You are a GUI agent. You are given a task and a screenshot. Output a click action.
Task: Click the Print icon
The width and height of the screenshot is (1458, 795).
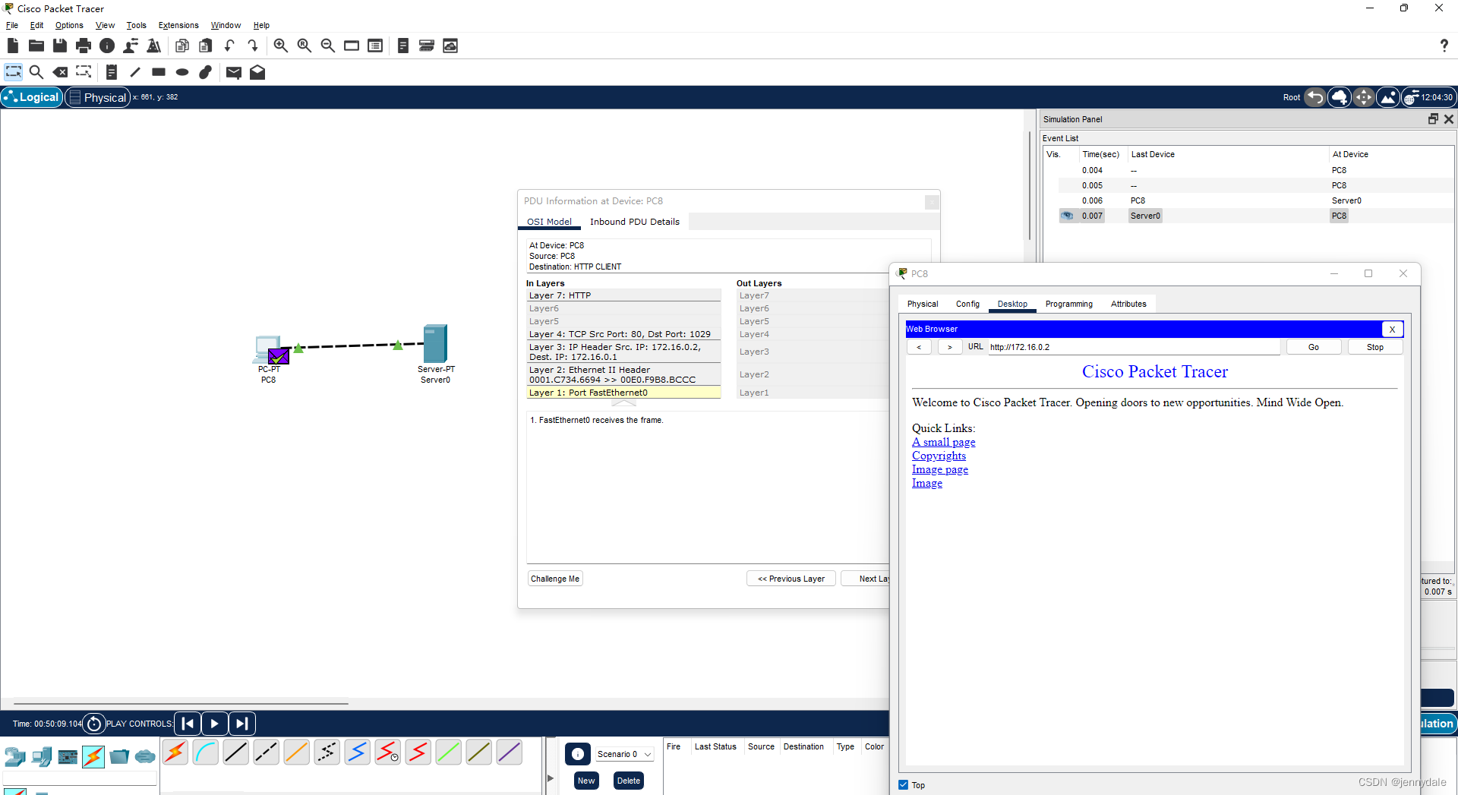click(84, 46)
